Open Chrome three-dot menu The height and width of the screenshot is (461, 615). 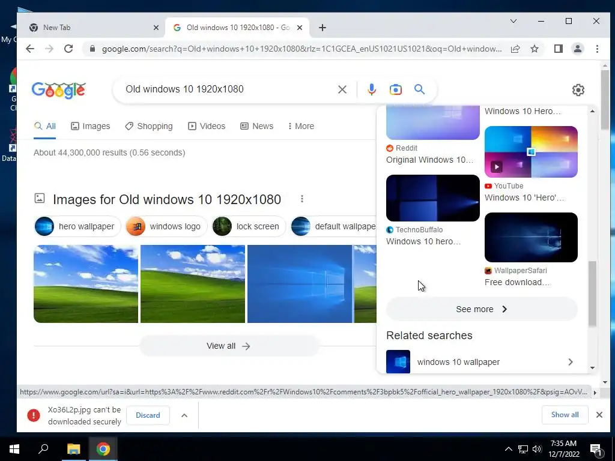pyautogui.click(x=597, y=49)
